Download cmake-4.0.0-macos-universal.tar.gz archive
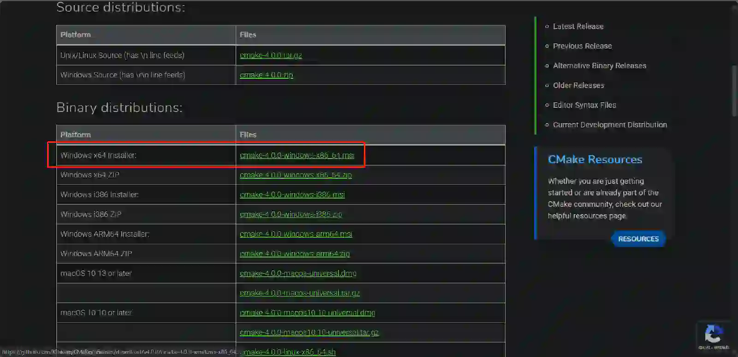 tap(299, 293)
